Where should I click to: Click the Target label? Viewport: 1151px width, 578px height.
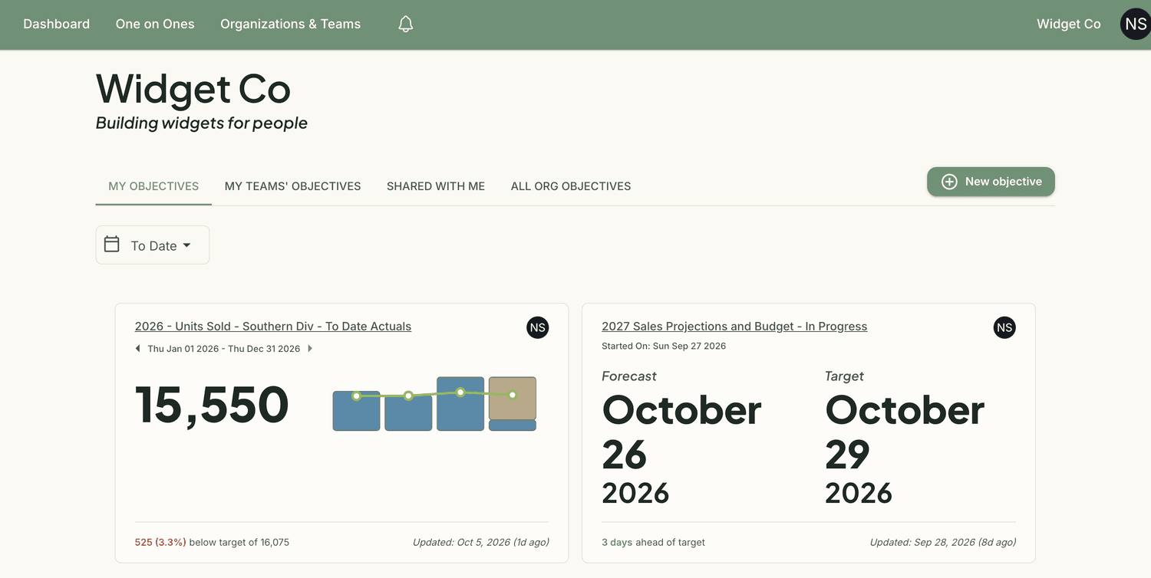[844, 376]
